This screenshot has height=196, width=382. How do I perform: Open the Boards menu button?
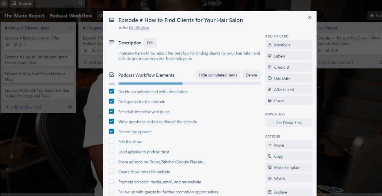click(21, 3)
